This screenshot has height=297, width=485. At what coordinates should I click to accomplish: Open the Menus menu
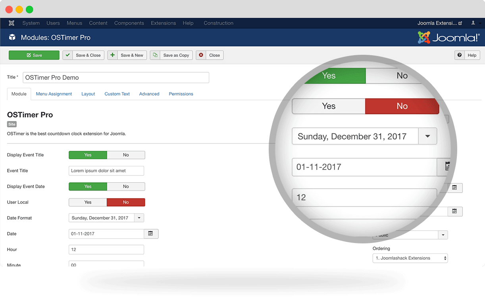click(x=74, y=23)
